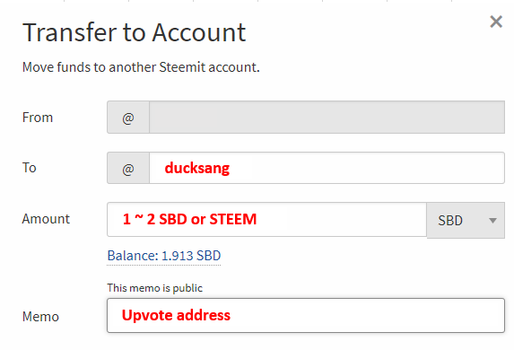Click the @ prefix beside From field
The image size is (514, 350).
(x=128, y=118)
